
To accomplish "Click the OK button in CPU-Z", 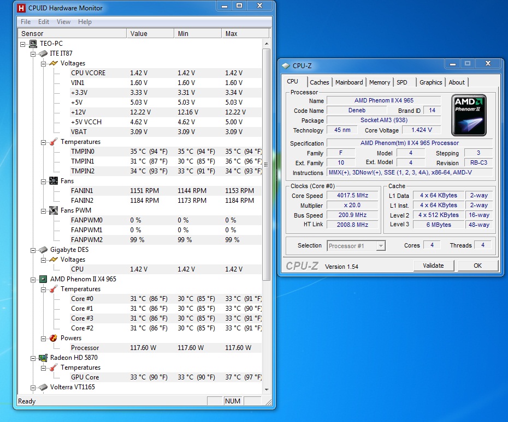I will click(477, 266).
